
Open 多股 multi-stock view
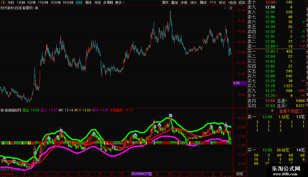184,2
